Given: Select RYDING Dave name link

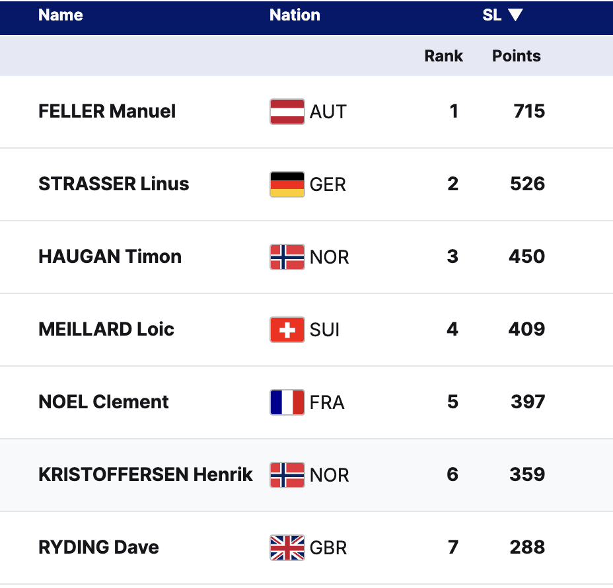Looking at the screenshot, I should click(98, 547).
